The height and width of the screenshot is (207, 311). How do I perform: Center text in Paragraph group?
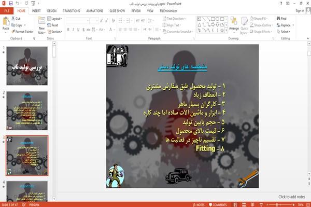coord(125,30)
